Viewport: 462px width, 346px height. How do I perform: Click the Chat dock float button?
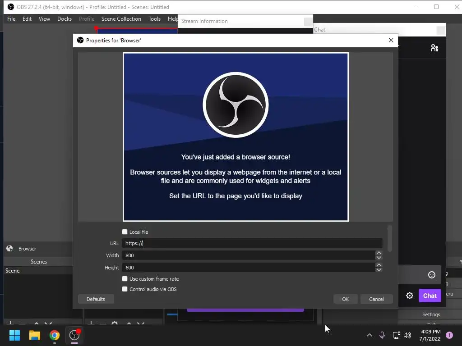(441, 30)
